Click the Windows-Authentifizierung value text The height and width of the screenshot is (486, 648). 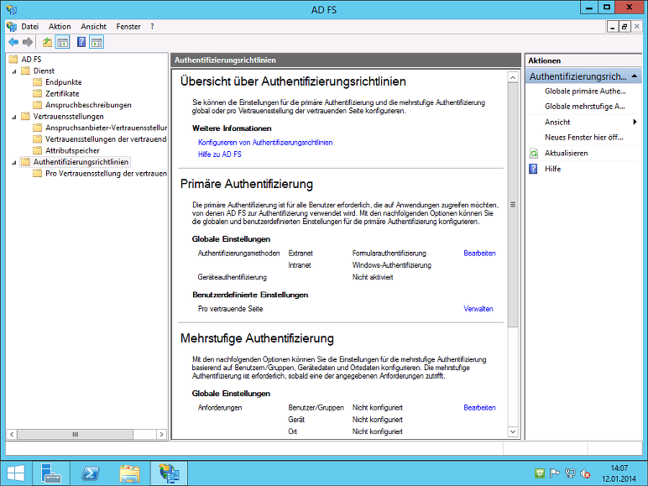click(x=392, y=265)
